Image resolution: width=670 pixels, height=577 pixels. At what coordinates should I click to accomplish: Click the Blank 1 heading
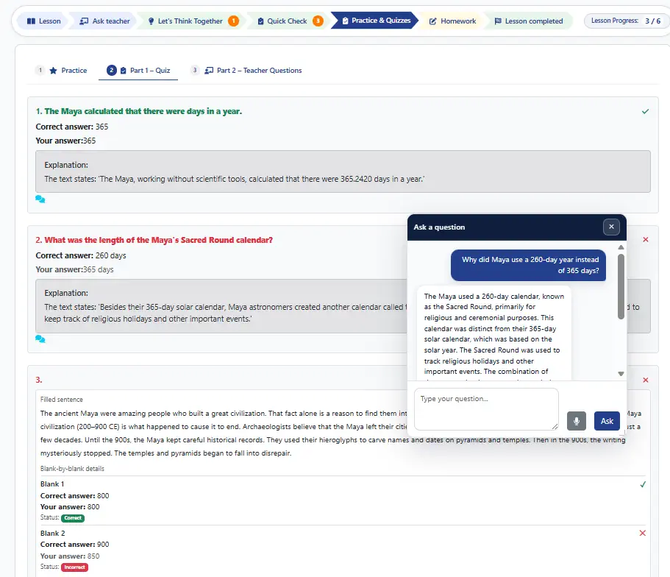(52, 484)
